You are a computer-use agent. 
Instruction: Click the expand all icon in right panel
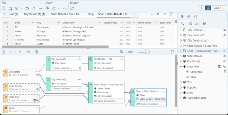[x=191, y=24]
